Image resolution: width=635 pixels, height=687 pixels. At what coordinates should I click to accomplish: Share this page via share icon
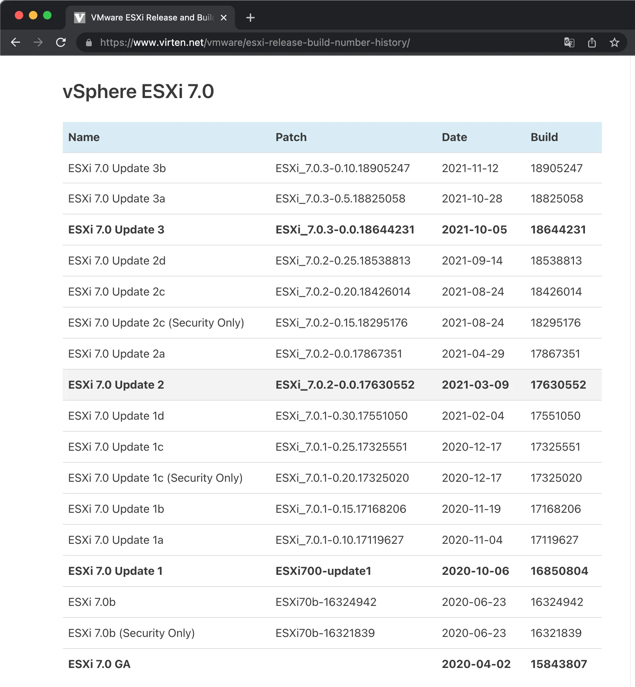point(592,43)
